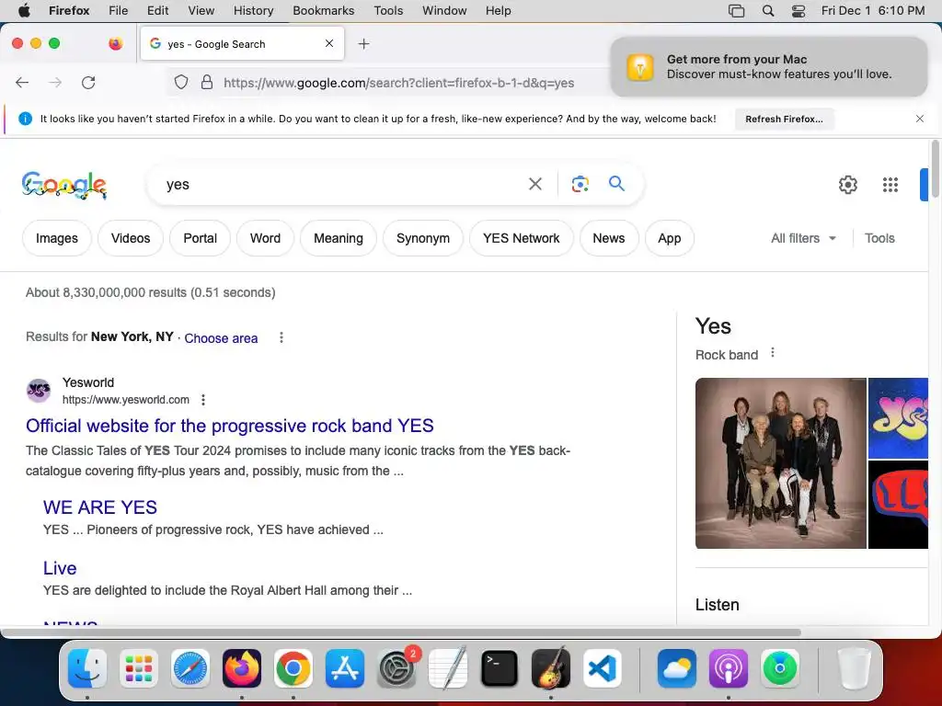Launch Visual Studio Code from dock
The image size is (942, 706).
[602, 668]
